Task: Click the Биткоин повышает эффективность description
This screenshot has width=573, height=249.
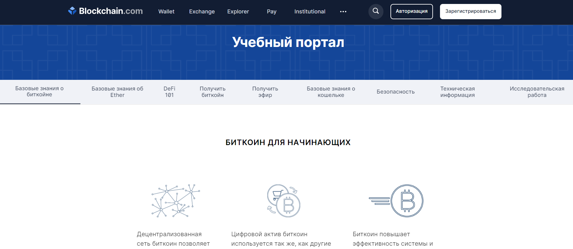Action: point(393,239)
